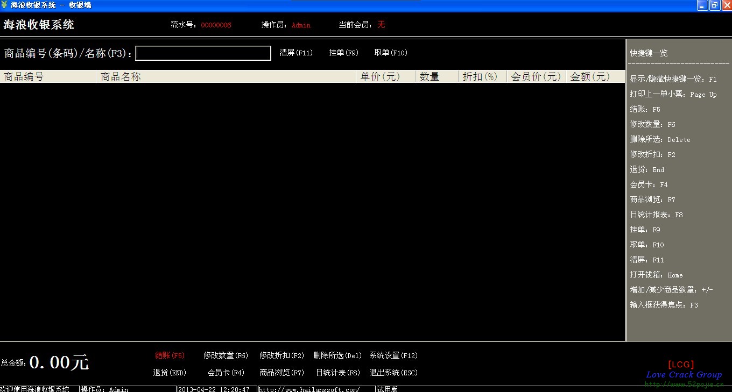Click the product code/name input field
Viewport: 732px width, 392px height.
tap(203, 53)
